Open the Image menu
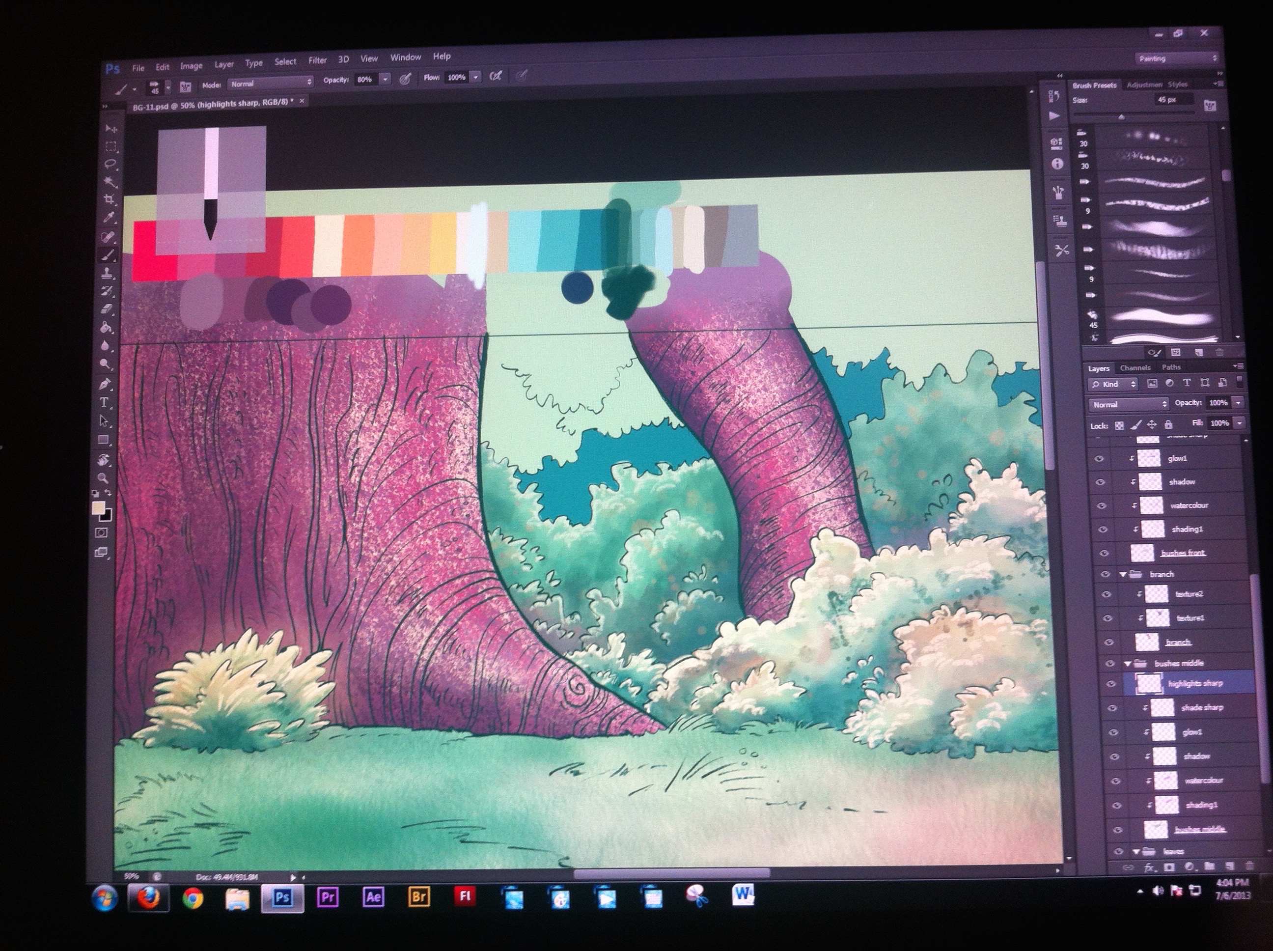The image size is (1273, 951). click(x=191, y=66)
